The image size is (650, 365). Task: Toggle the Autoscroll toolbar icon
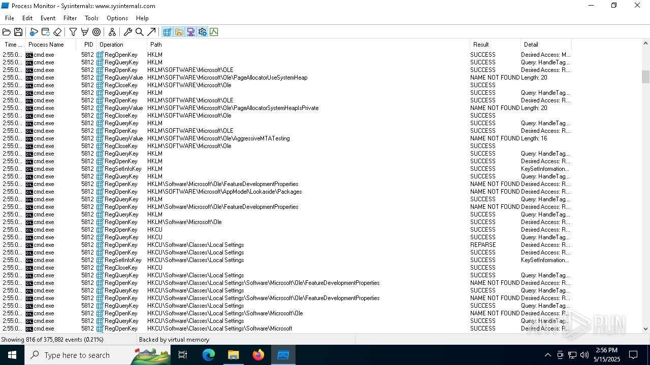point(46,32)
